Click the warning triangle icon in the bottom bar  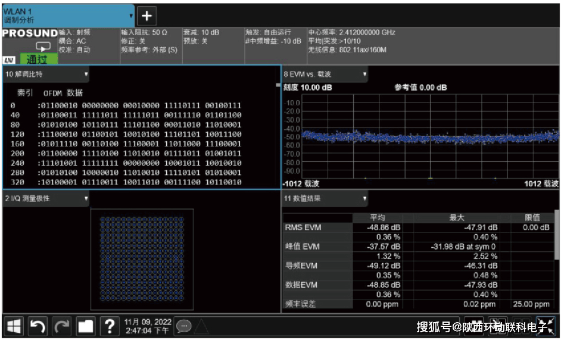tap(201, 326)
